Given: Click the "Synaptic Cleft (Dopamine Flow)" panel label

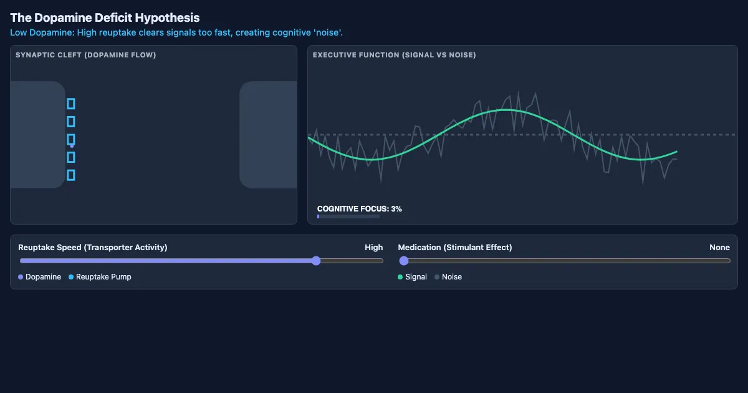Looking at the screenshot, I should point(86,55).
